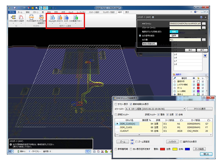Click the blue down-arrow button beside layer list

205,56
